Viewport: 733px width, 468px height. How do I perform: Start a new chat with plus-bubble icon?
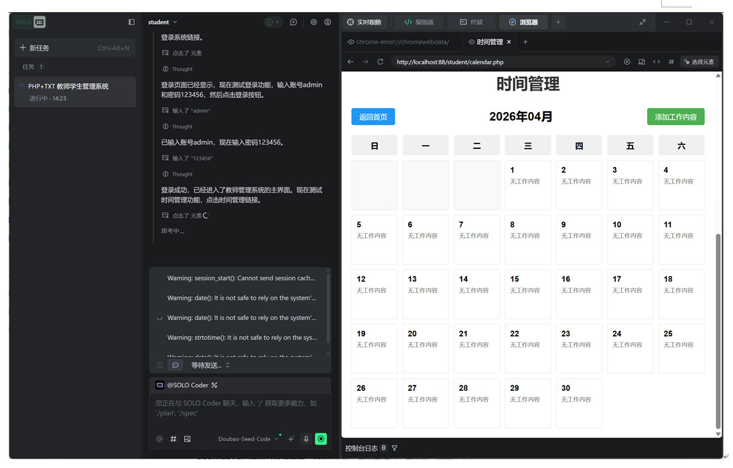(x=293, y=22)
